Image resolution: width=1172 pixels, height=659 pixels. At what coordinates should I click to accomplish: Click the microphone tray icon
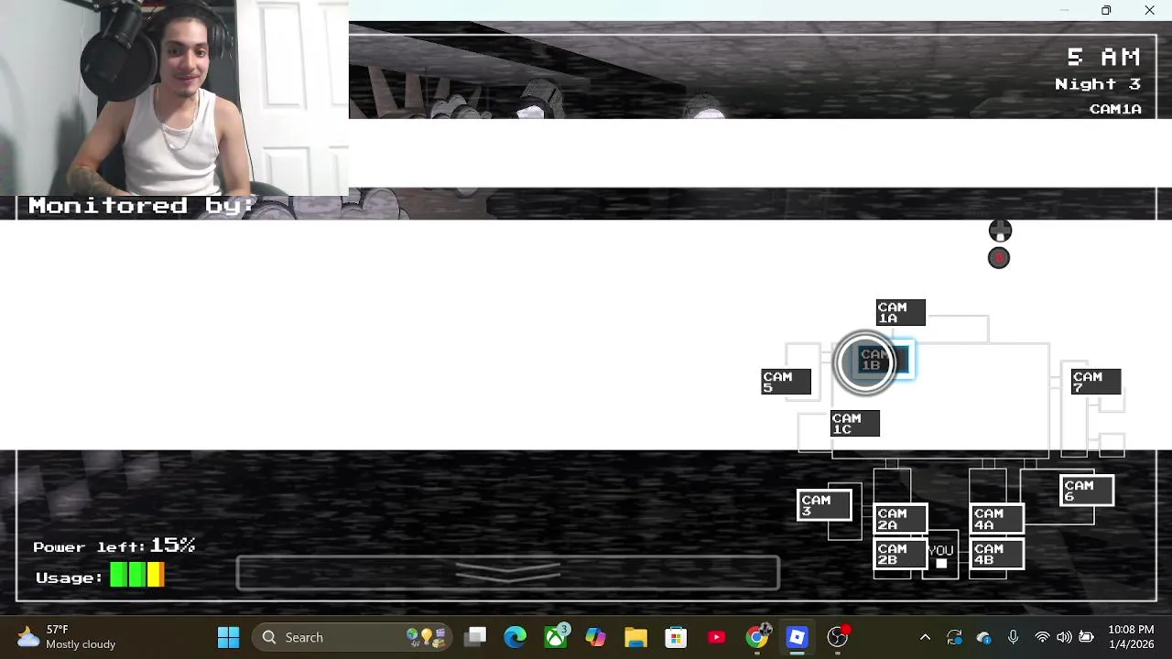coord(1013,637)
